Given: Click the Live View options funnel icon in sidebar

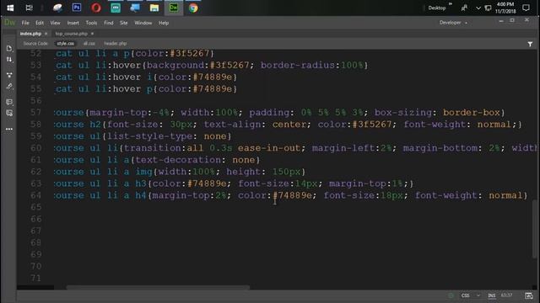Looking at the screenshot, I should coord(9,75).
